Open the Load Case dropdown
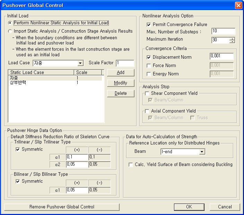244x215 pixels. (80, 63)
